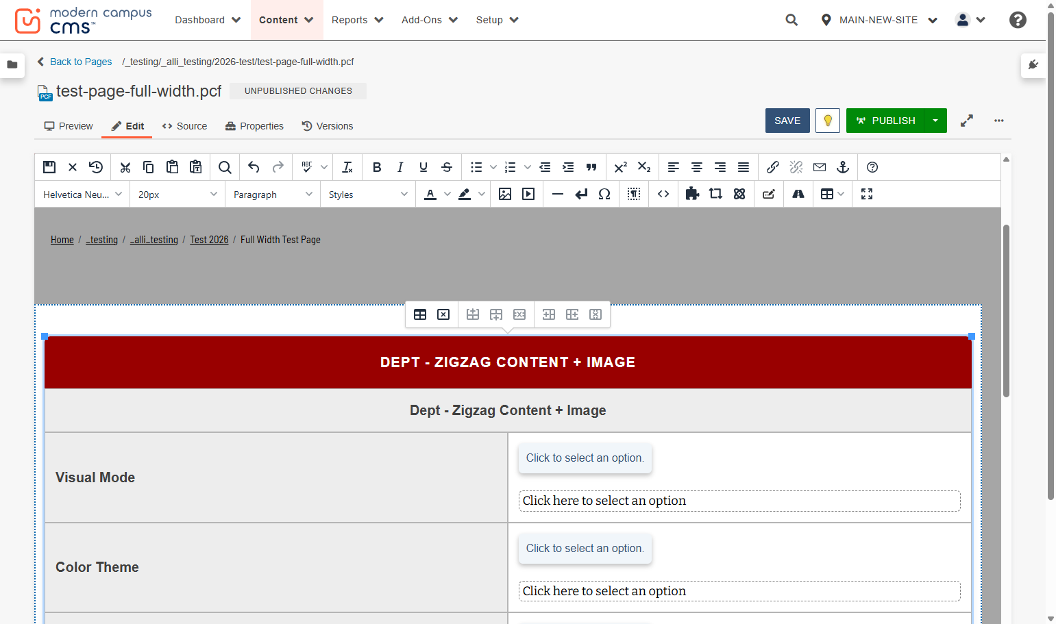Screen dimensions: 1056x624
Task: Click the Undo arrow in editor toolbar
Action: [x=254, y=167]
